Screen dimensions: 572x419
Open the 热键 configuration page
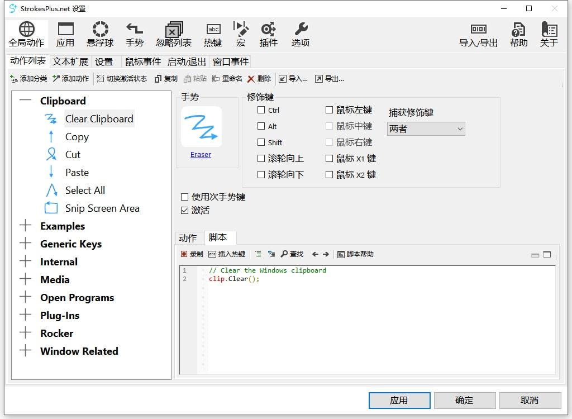click(213, 35)
